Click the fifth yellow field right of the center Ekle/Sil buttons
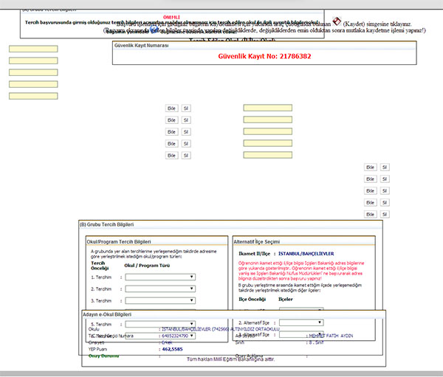443x377 pixels. pyautogui.click(x=268, y=155)
